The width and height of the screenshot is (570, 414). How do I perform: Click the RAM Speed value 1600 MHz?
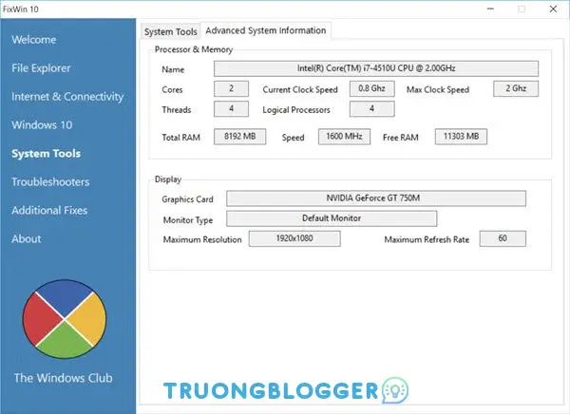(x=344, y=137)
